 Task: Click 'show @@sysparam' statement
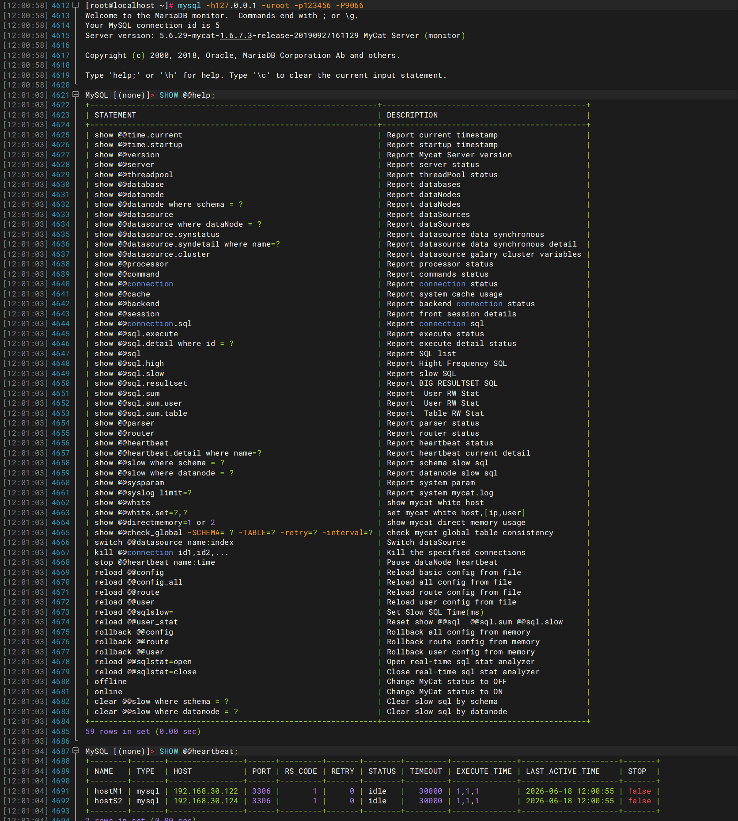click(x=129, y=483)
